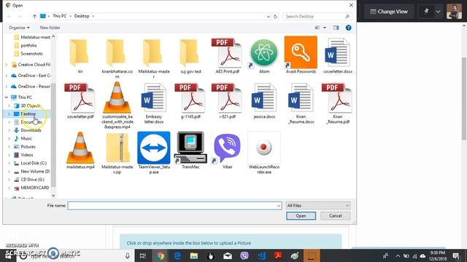Select Kiran_Resume.pdf file

tap(338, 103)
